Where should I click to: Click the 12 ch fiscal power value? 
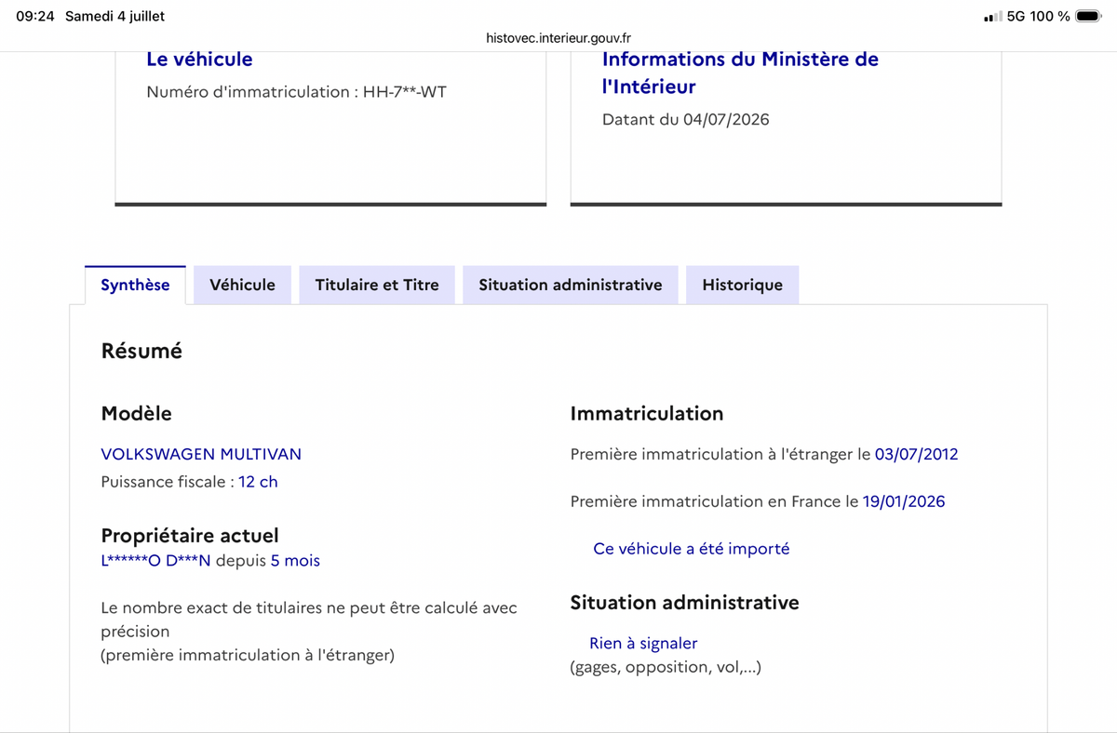coord(258,482)
